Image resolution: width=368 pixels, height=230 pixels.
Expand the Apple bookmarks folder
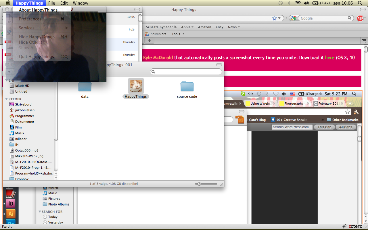coord(187,27)
